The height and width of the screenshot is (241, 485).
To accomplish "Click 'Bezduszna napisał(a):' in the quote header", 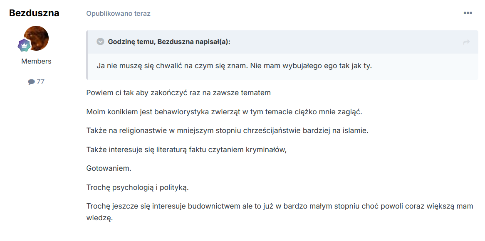I will [193, 42].
